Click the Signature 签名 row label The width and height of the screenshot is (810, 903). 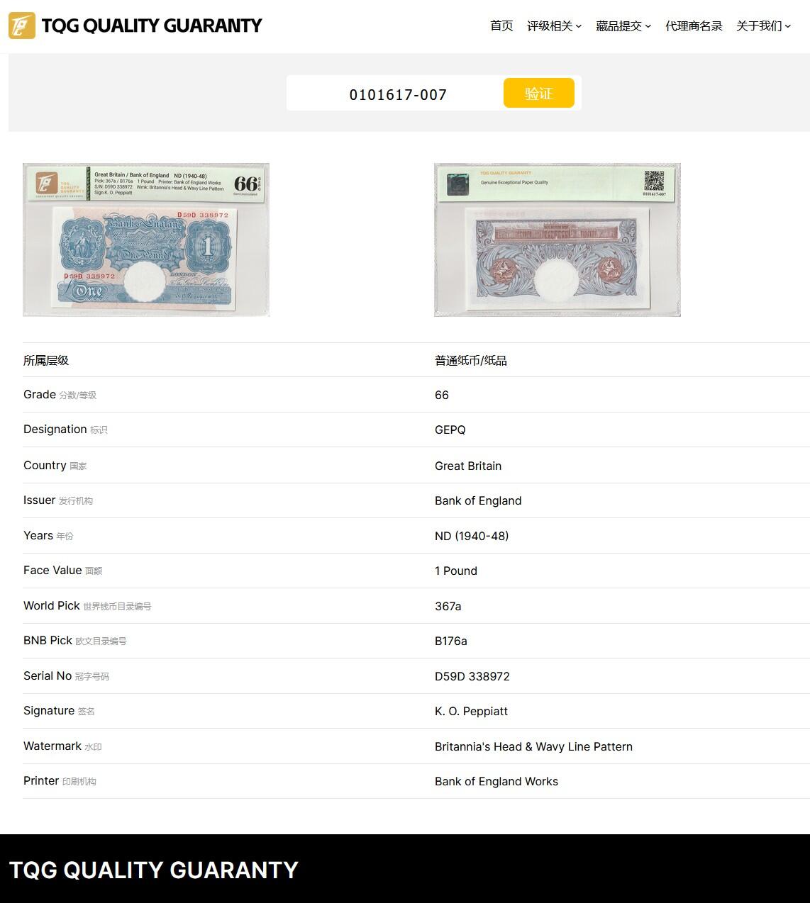59,711
